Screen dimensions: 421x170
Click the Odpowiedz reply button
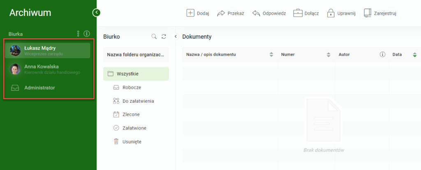269,13
